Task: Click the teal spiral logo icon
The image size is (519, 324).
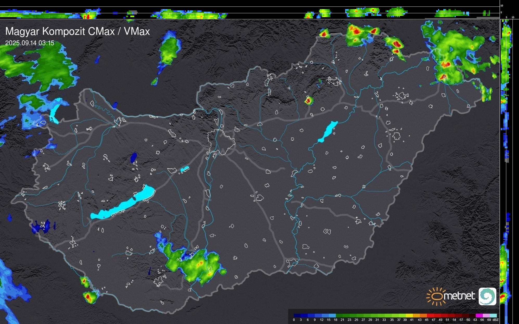Action: coord(487,296)
